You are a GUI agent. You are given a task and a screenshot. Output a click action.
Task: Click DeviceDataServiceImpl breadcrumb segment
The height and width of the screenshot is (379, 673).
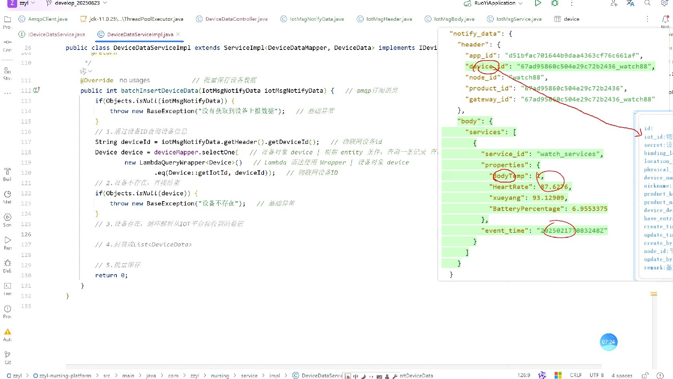(x=317, y=375)
